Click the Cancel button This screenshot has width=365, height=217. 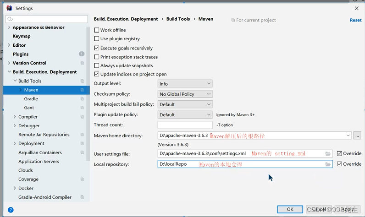319,209
